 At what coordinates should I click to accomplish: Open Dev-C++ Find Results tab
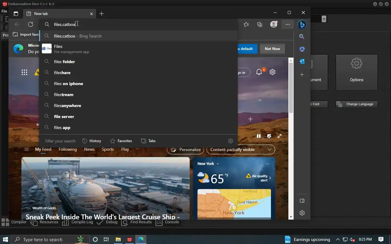click(x=136, y=222)
